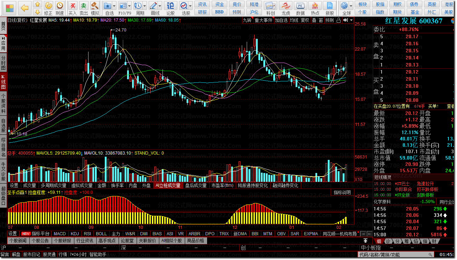Open the 选股 stock screener icon
The image size is (457, 260).
pyautogui.click(x=184, y=5)
